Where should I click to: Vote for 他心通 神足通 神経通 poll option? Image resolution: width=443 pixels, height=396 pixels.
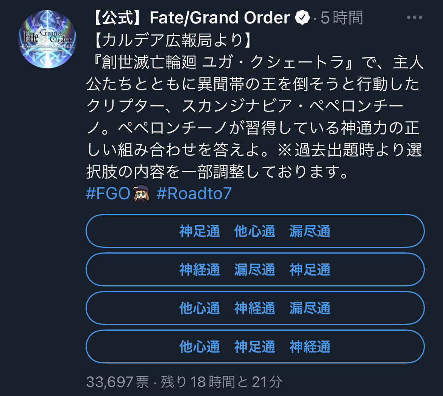(x=255, y=346)
